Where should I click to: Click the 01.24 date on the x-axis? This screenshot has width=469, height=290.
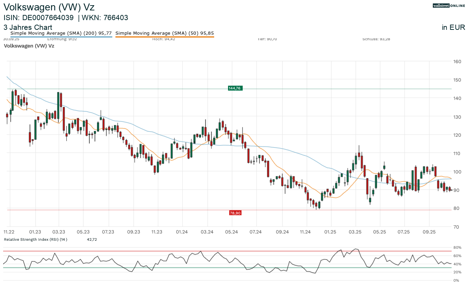click(x=182, y=232)
